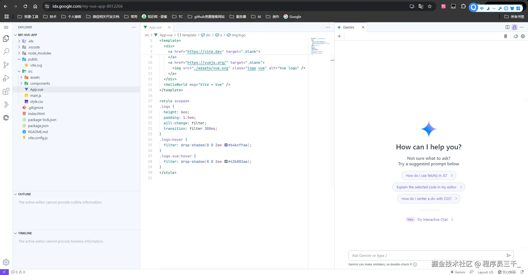Close the App.vue tab

pos(169,27)
